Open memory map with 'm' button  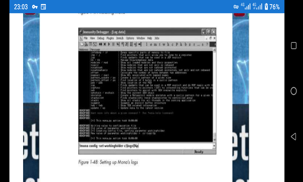point(155,44)
